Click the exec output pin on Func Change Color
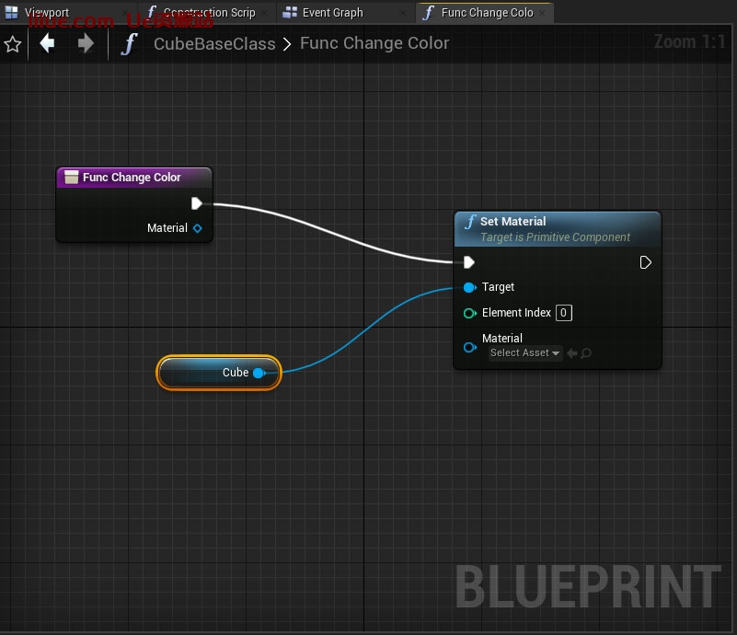Image resolution: width=737 pixels, height=635 pixels. (196, 203)
